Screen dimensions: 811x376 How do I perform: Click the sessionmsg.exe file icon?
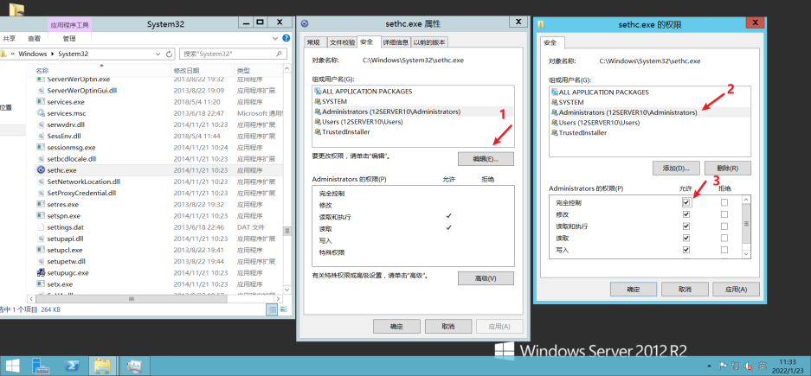tap(41, 147)
